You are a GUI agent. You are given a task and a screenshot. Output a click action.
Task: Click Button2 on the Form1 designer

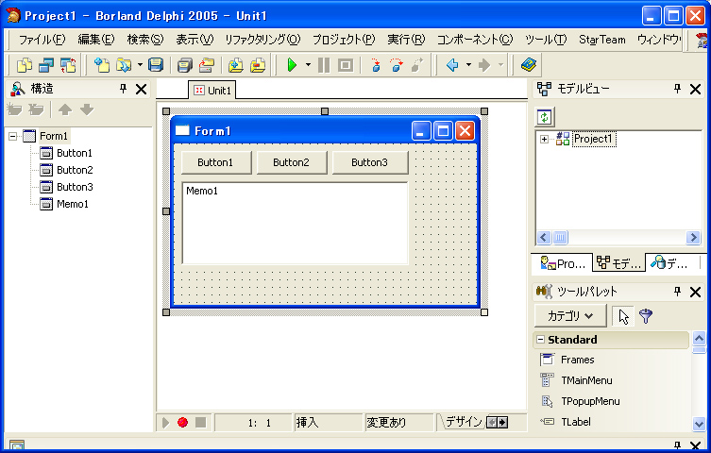tap(292, 162)
